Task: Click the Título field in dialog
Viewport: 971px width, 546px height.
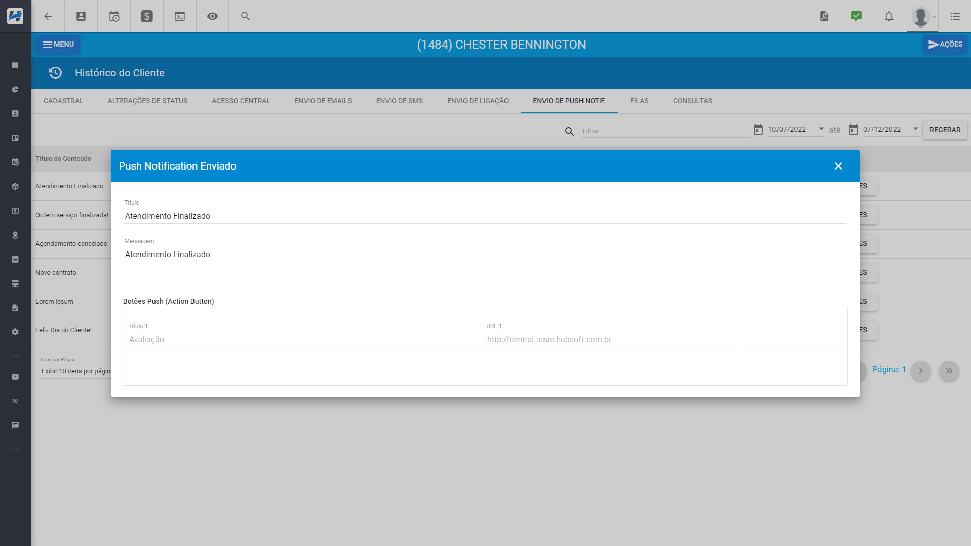Action: (x=485, y=216)
